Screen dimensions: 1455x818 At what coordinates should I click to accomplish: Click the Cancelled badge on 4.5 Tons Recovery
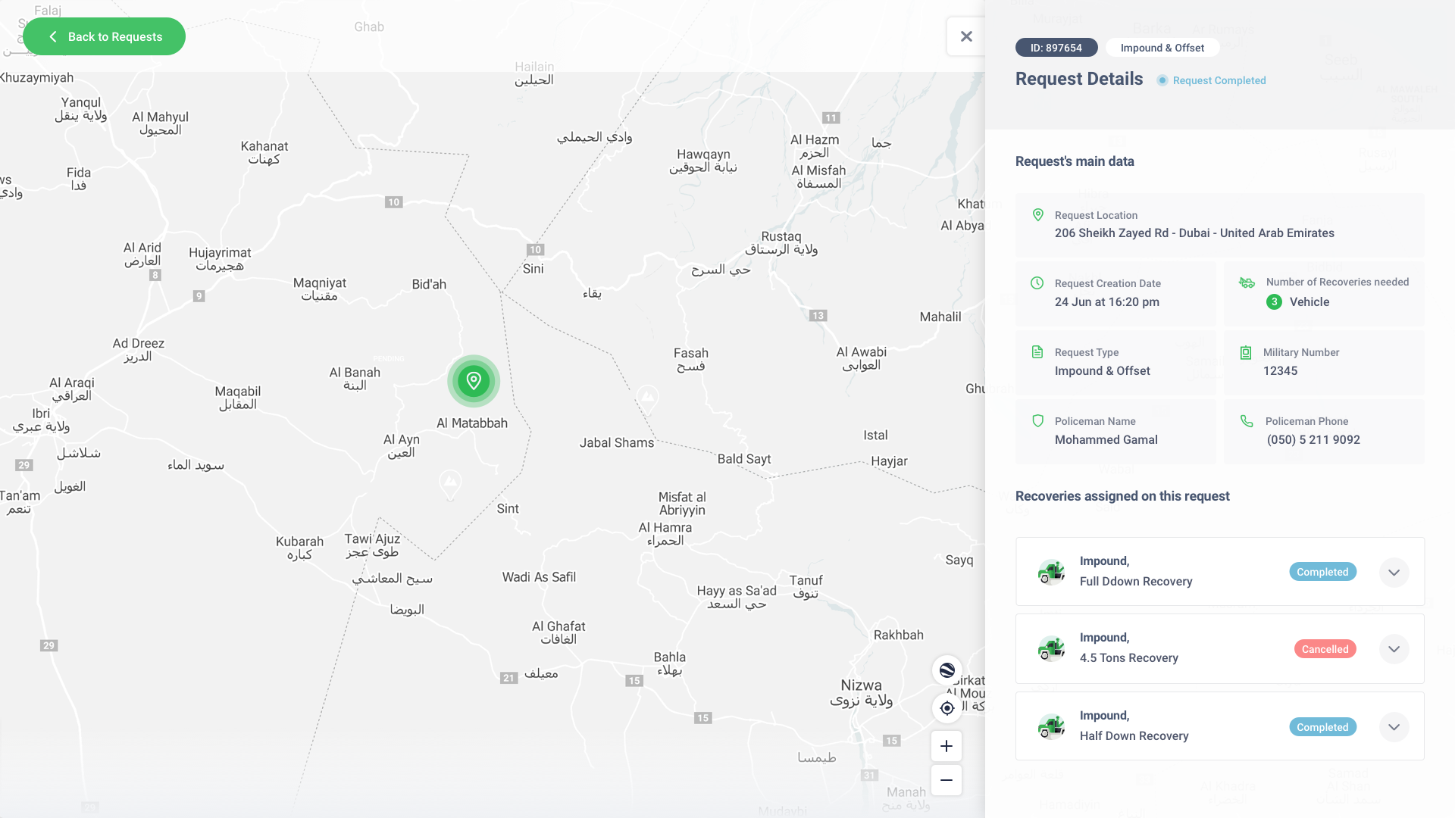(1325, 649)
